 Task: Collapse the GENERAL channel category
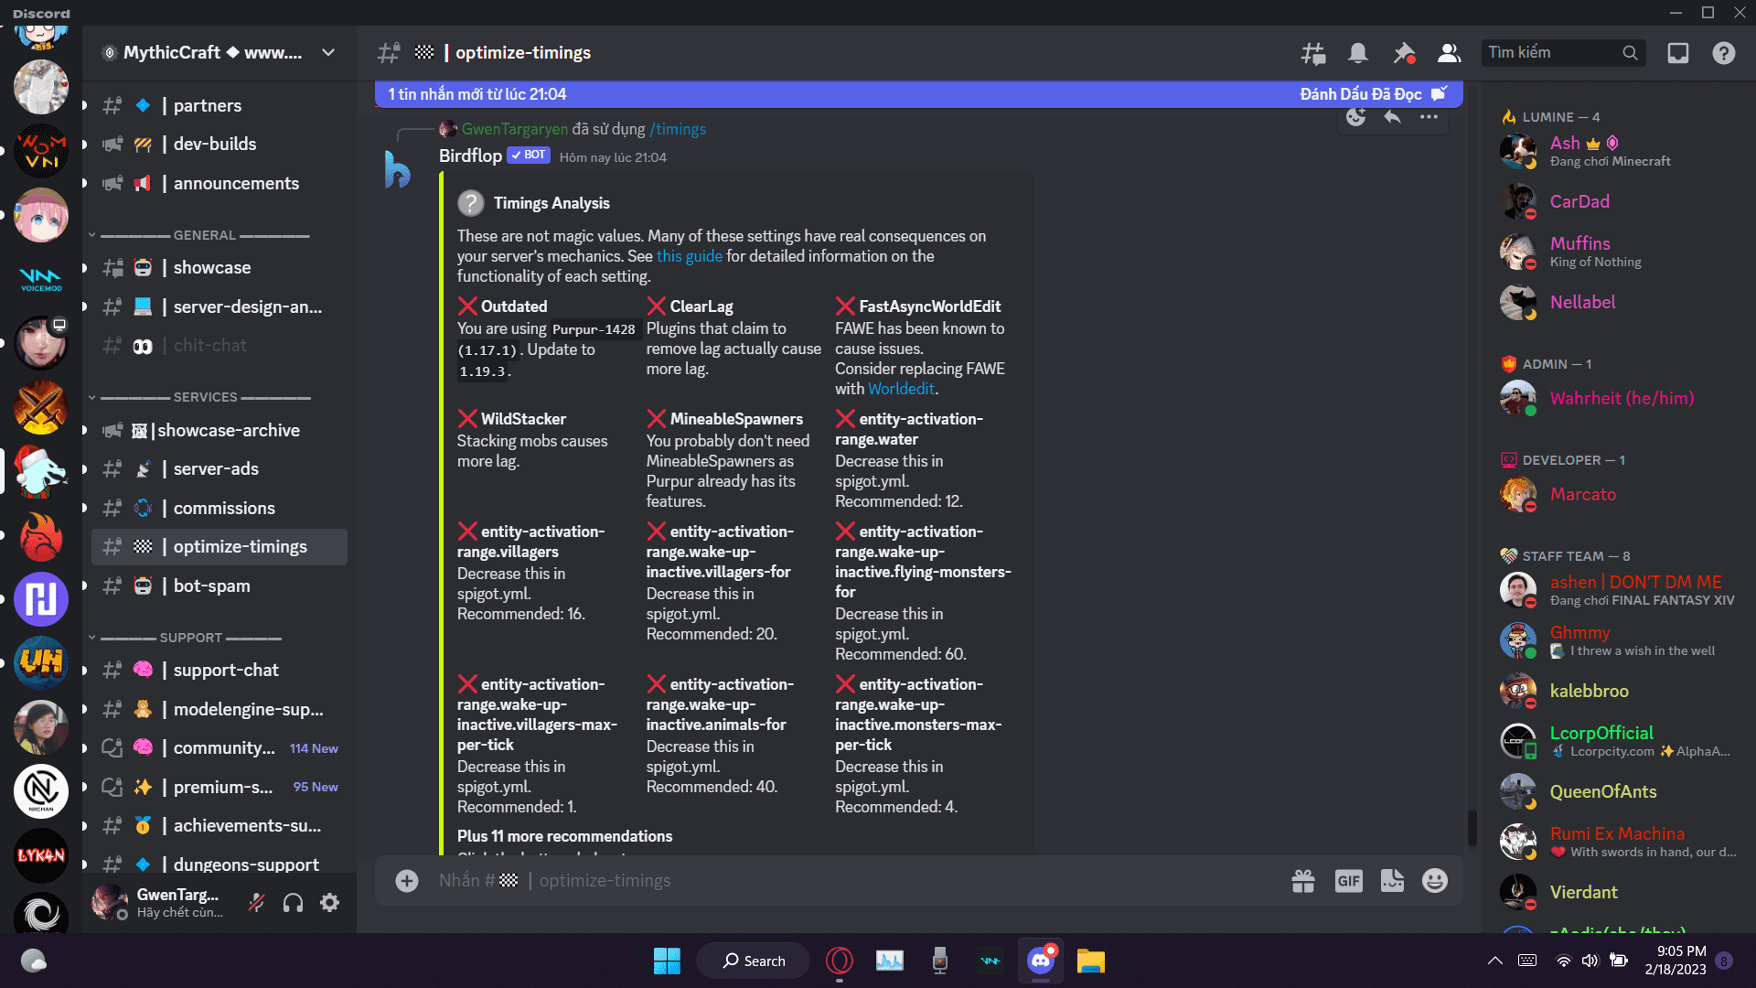[x=203, y=235]
